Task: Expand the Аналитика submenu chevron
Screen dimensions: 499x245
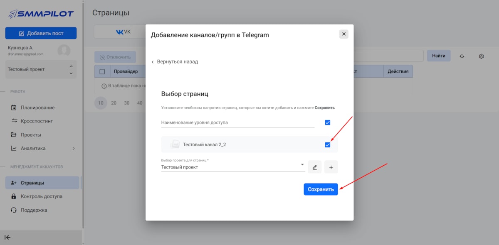Action: point(74,148)
